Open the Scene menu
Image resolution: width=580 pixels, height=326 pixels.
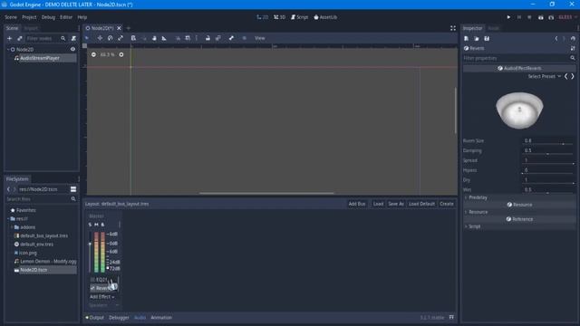[x=11, y=17]
